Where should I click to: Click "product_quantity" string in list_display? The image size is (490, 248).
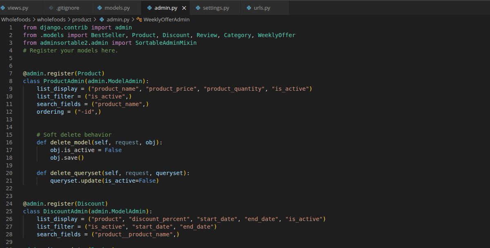(234, 89)
